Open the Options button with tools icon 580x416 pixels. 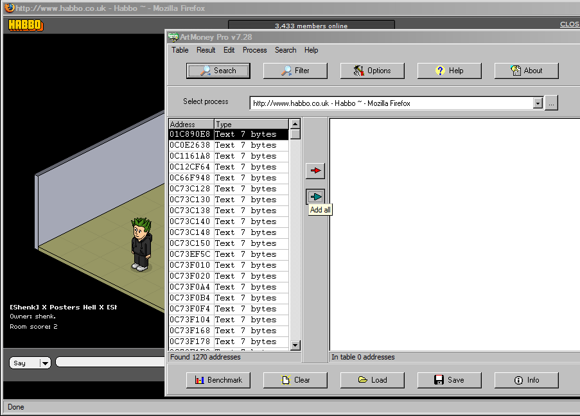point(372,71)
